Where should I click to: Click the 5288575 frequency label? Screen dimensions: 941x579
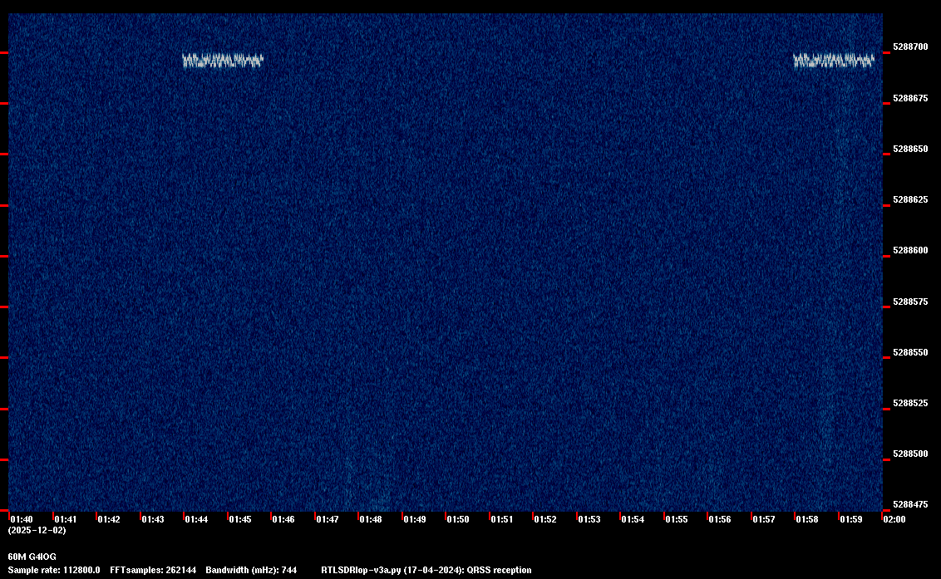click(910, 302)
